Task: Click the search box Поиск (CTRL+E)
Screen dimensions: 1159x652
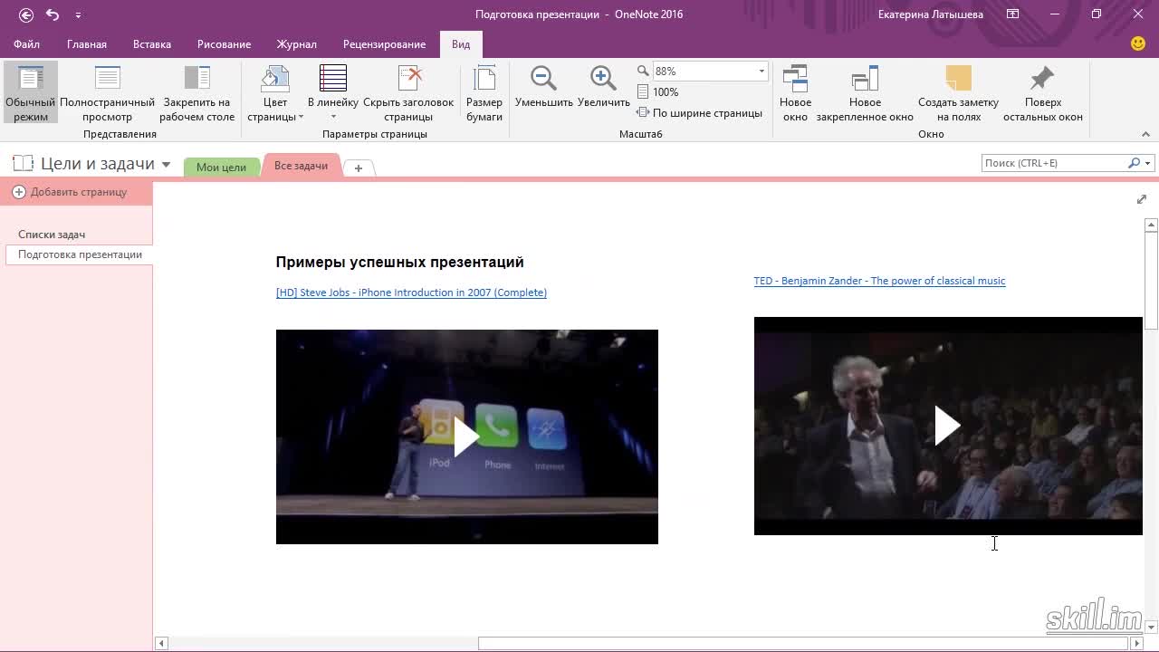Action: 1054,163
